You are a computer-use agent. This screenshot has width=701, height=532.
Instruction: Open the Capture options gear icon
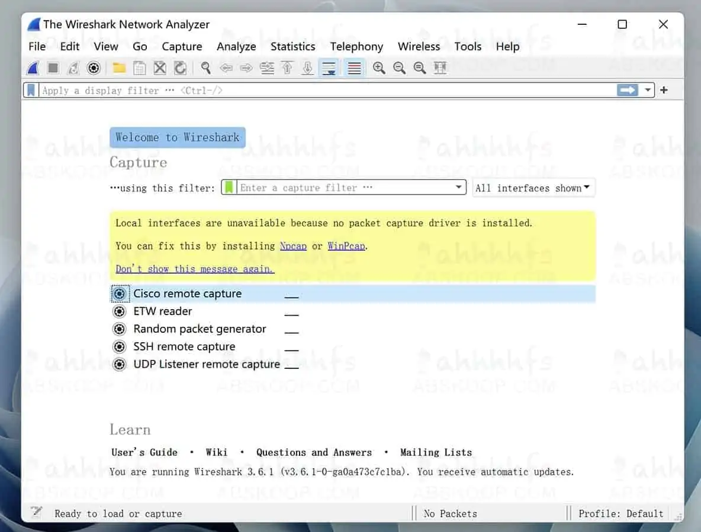(94, 67)
